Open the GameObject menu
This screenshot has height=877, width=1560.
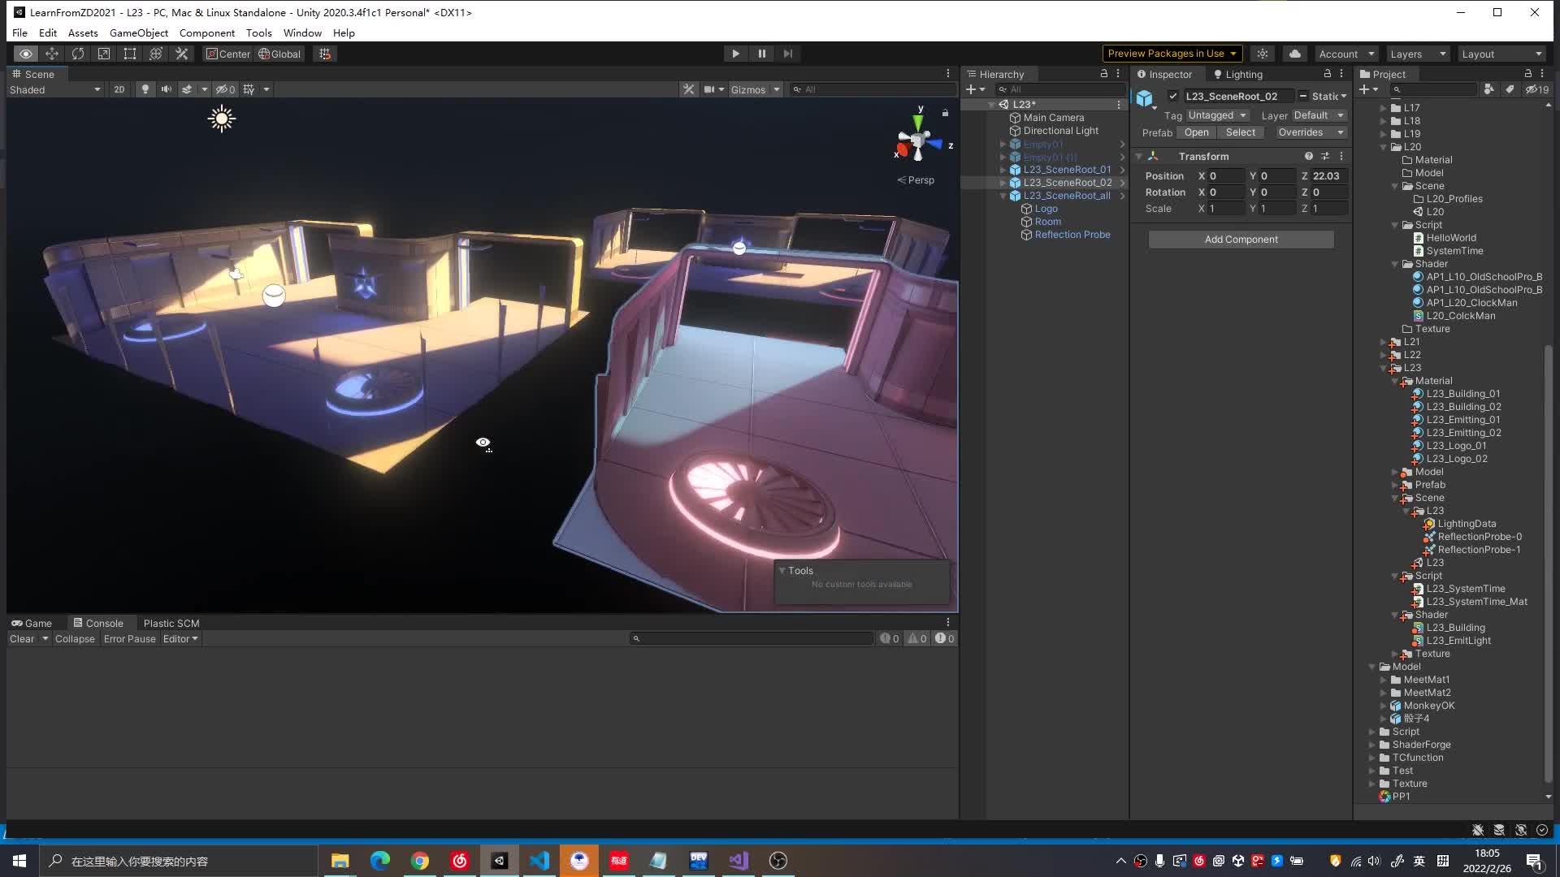pos(139,32)
